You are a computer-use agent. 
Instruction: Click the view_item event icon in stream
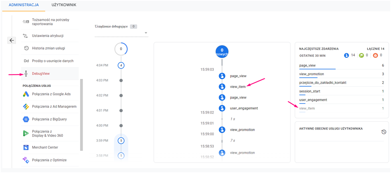(x=222, y=86)
